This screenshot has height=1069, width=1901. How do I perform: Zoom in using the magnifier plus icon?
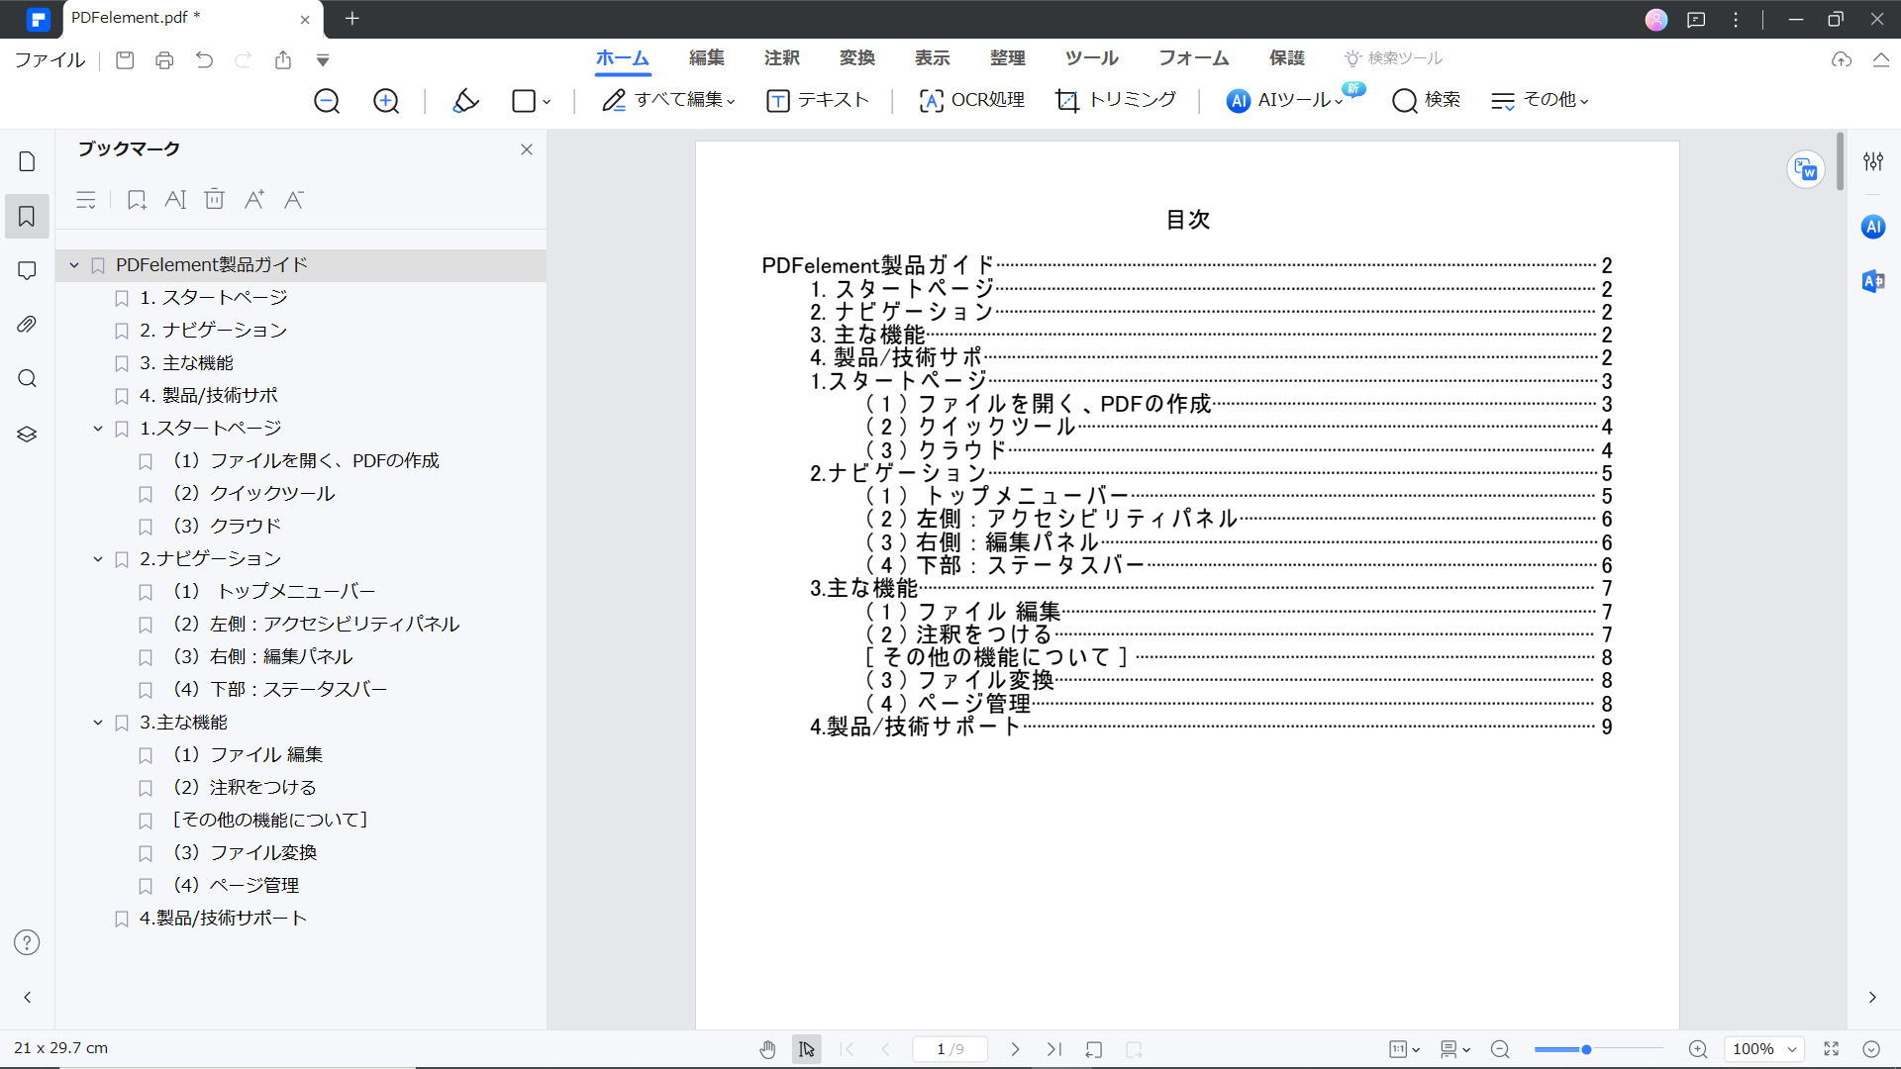[386, 101]
